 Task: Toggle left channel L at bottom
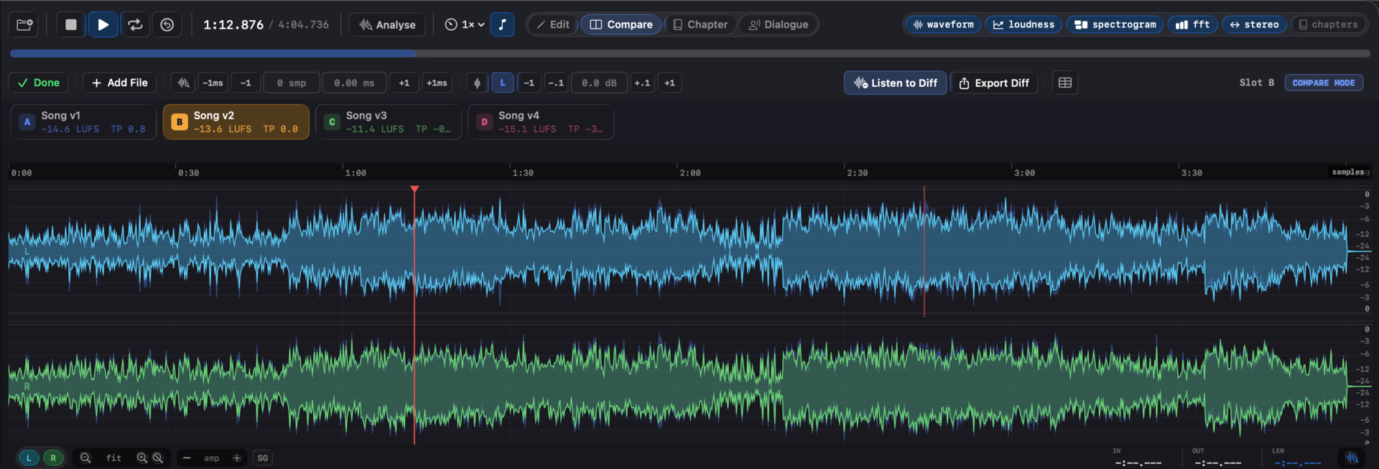tap(29, 458)
